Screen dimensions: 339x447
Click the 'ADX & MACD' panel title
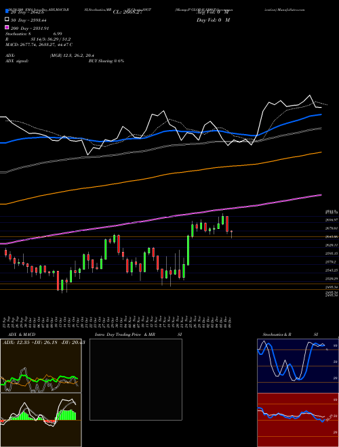pyautogui.click(x=22, y=335)
